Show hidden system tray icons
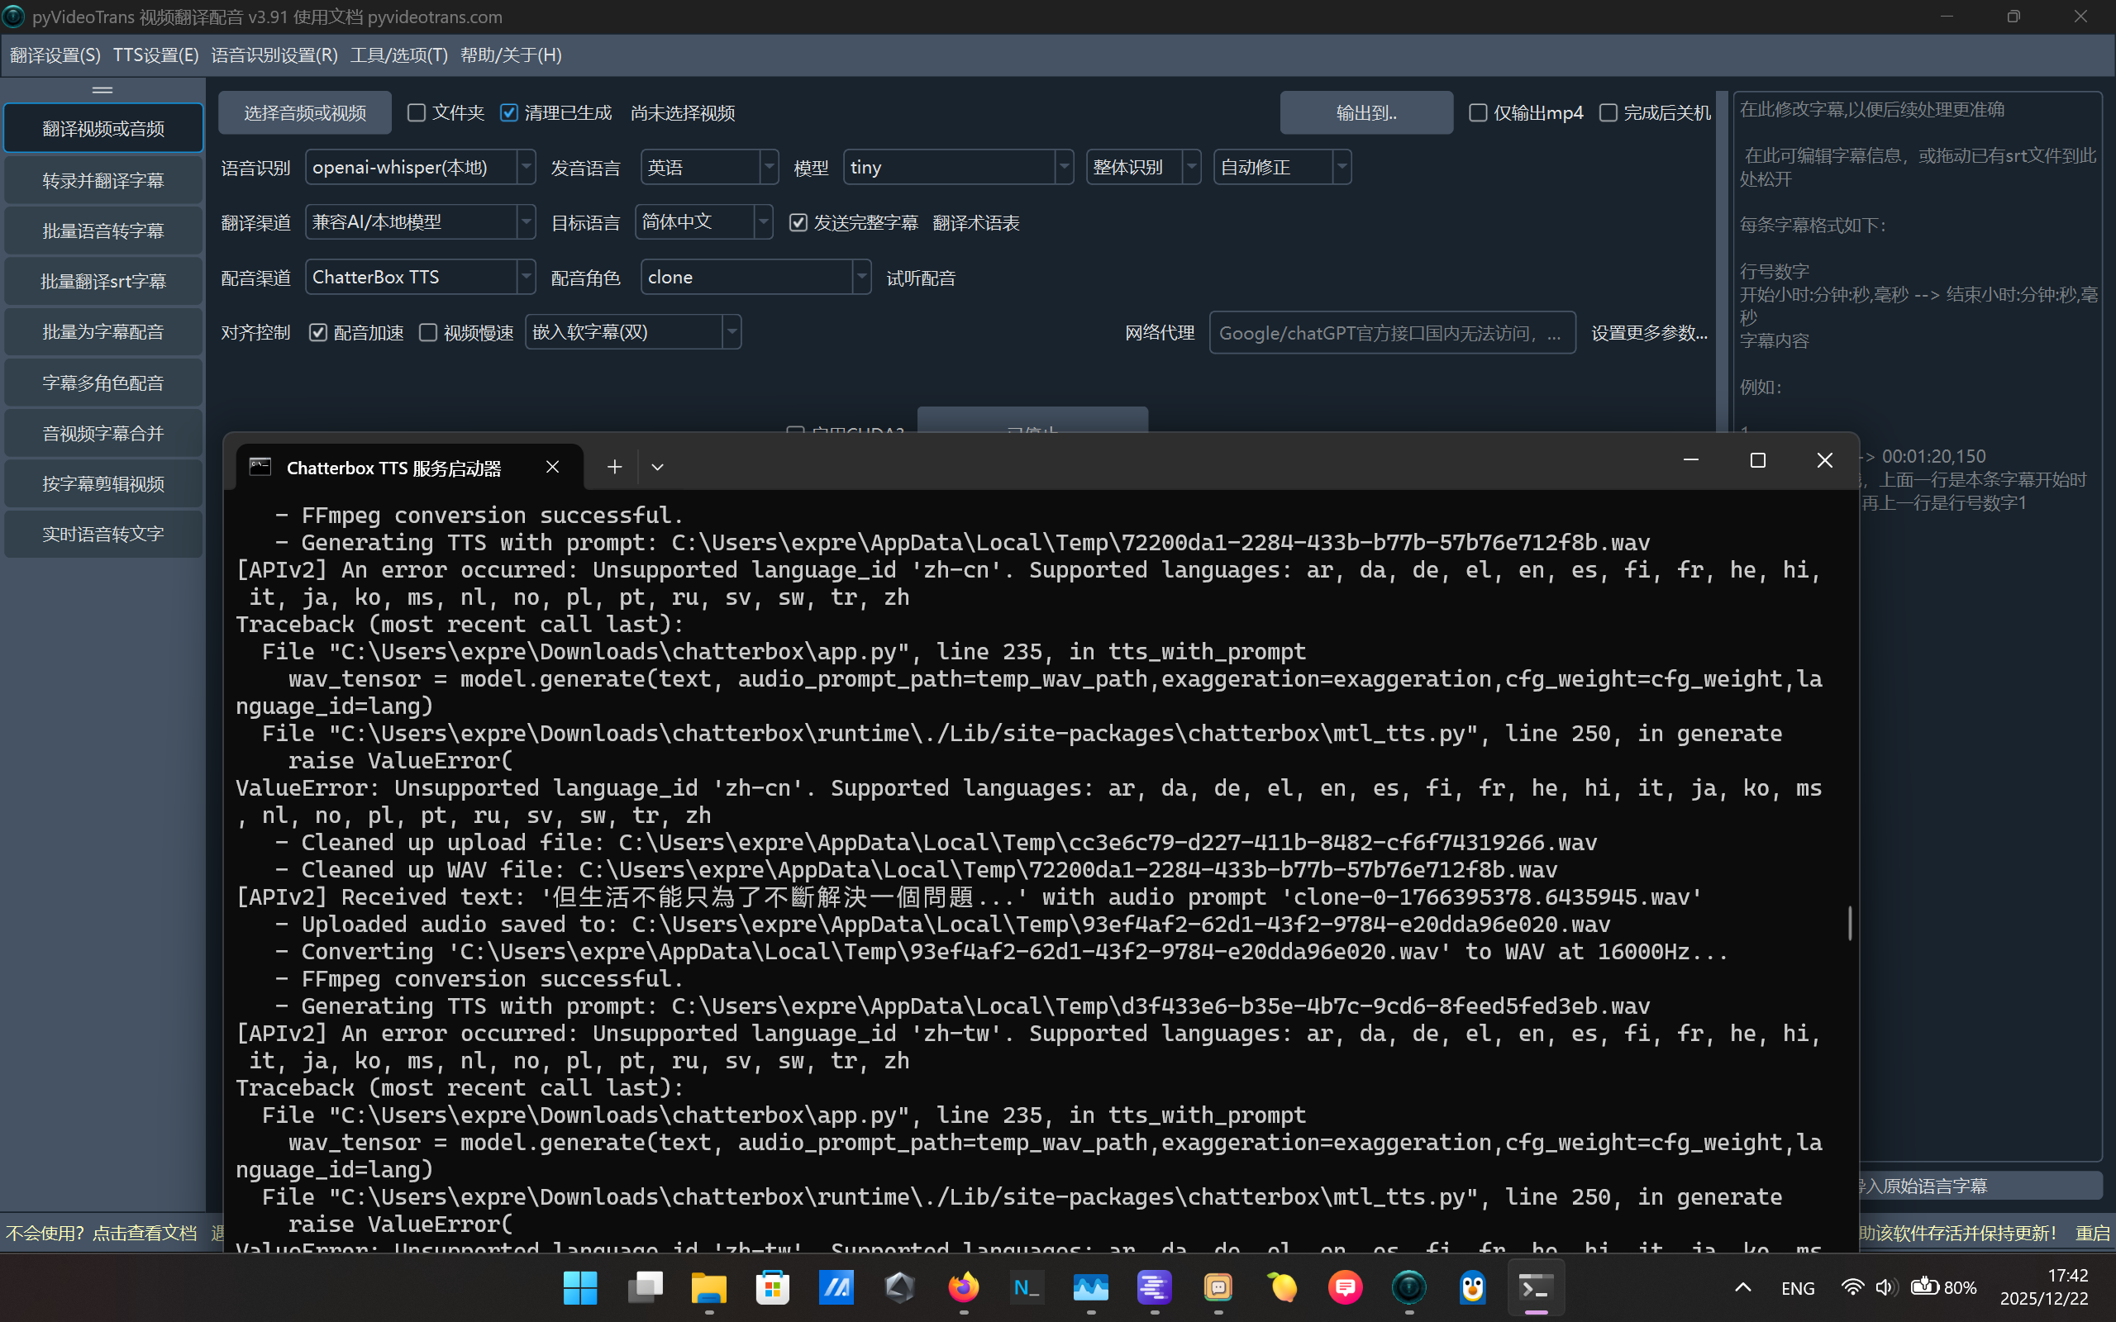2116x1322 pixels. click(x=1742, y=1287)
